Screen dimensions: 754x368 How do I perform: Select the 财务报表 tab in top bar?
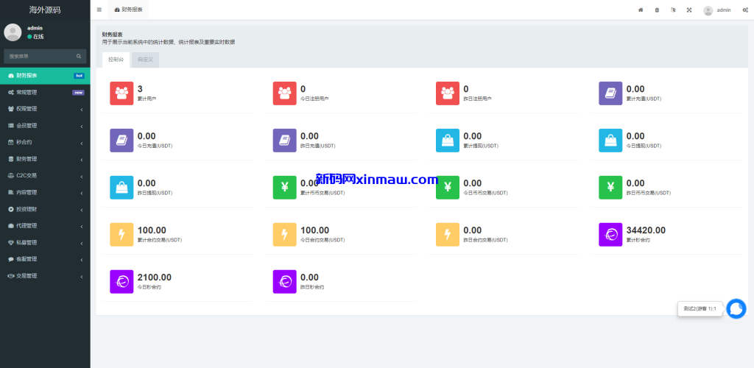tap(129, 10)
